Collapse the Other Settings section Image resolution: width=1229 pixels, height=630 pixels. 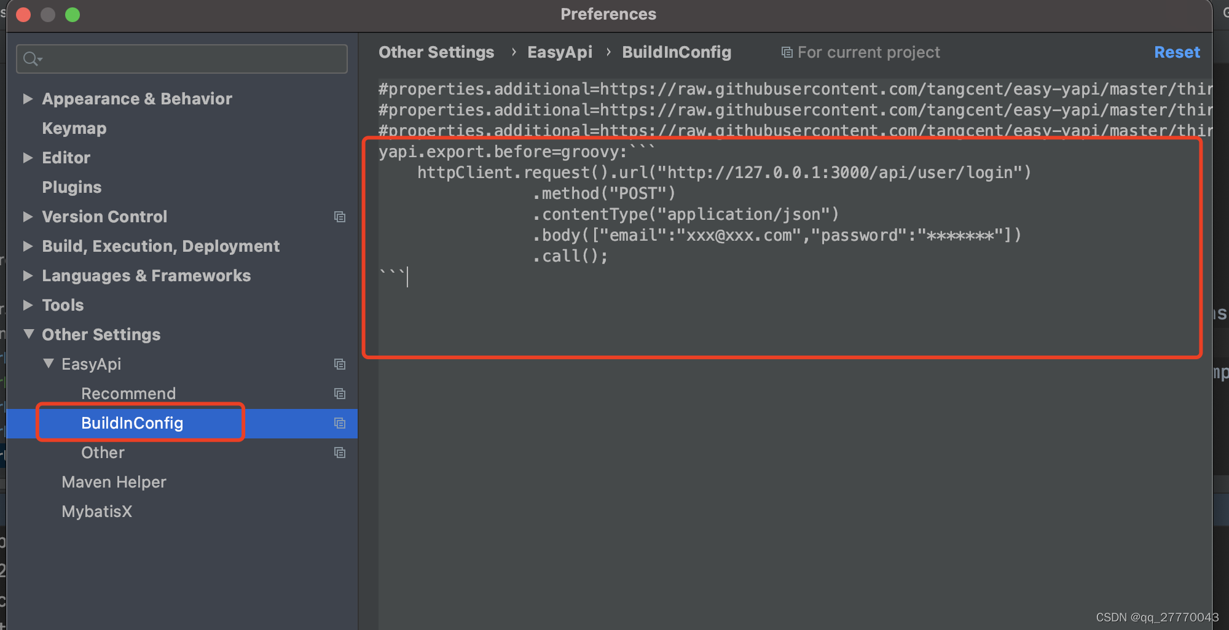pos(28,334)
